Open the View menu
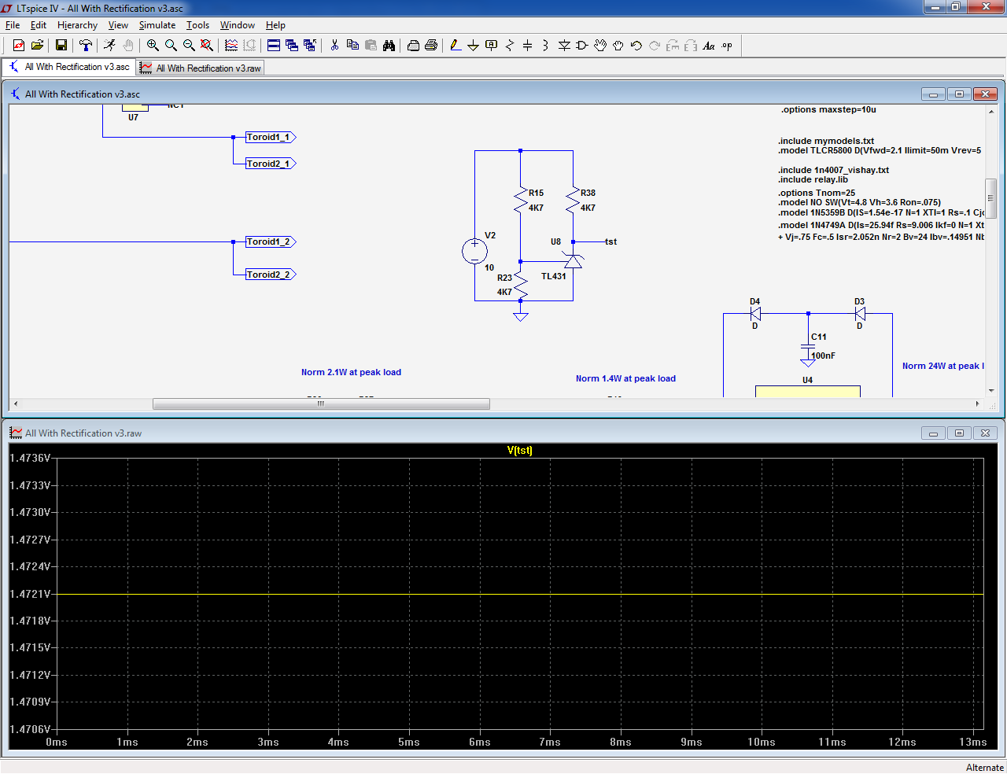Screen dimensions: 1007x774 118,25
